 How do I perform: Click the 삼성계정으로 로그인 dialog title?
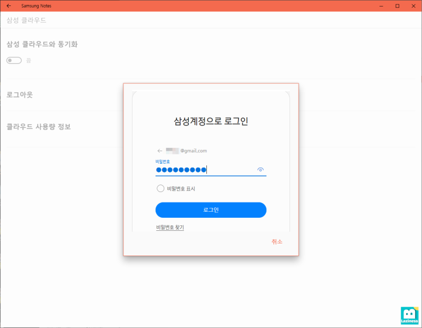(211, 121)
